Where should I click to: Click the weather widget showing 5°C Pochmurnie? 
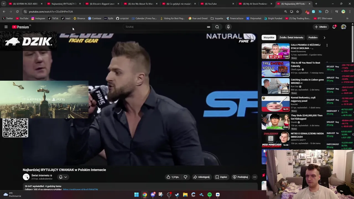click(x=12, y=195)
